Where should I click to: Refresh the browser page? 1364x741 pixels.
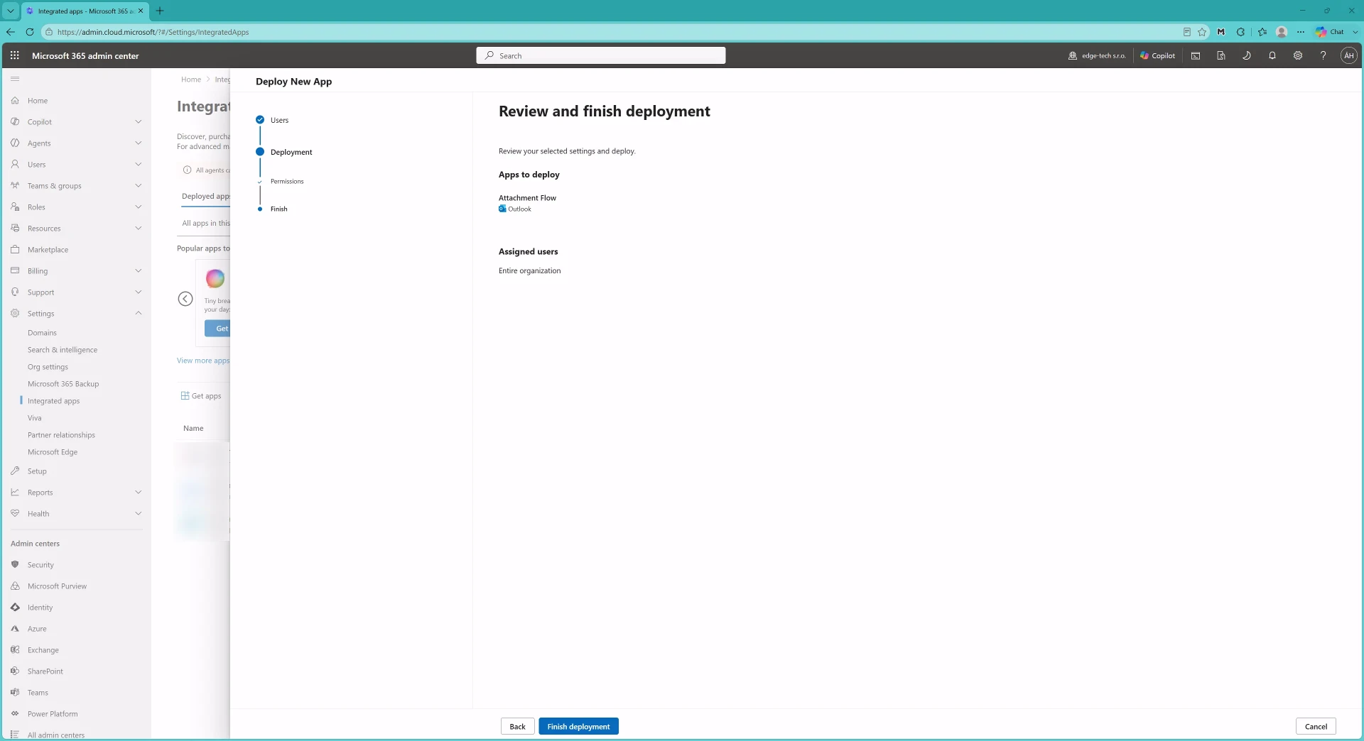[30, 32]
